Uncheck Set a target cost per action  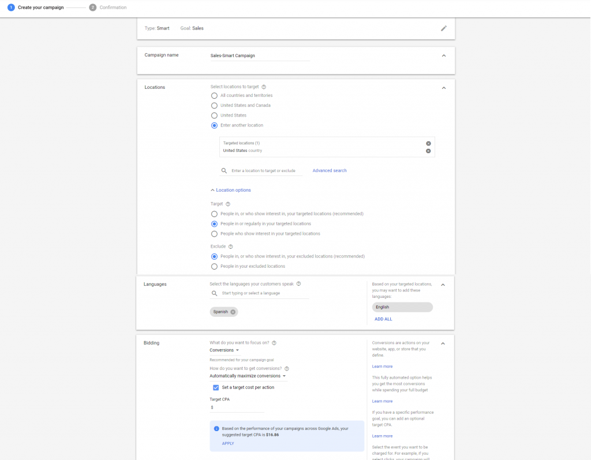pyautogui.click(x=216, y=388)
